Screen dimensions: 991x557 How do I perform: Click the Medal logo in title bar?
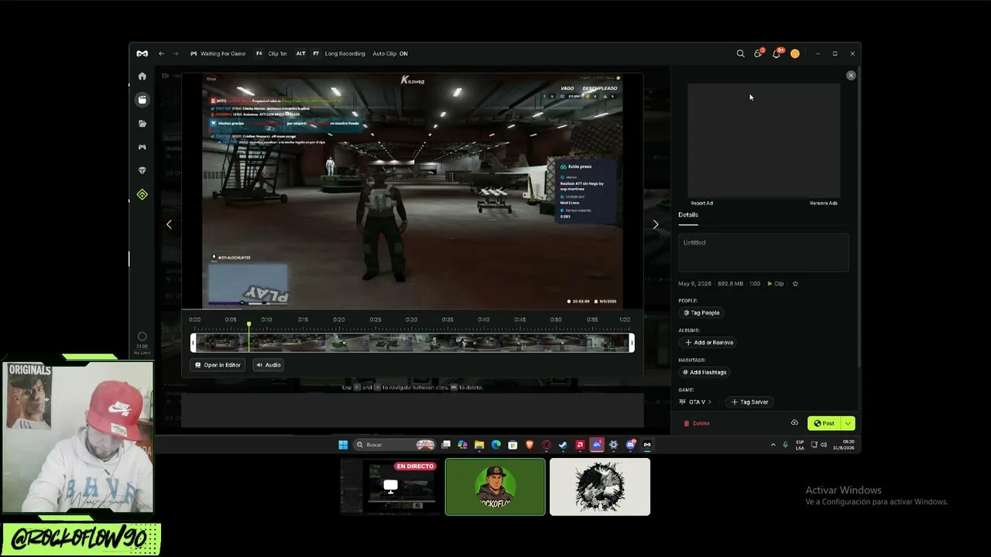142,53
